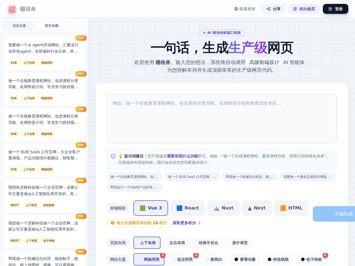Select the Vue 3 framework
This screenshot has width=355, height=266.
[151, 208]
